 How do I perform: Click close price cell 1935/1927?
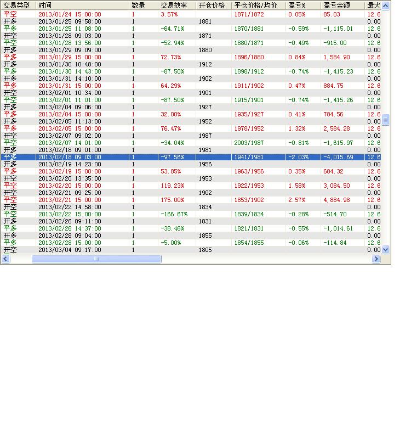click(249, 114)
